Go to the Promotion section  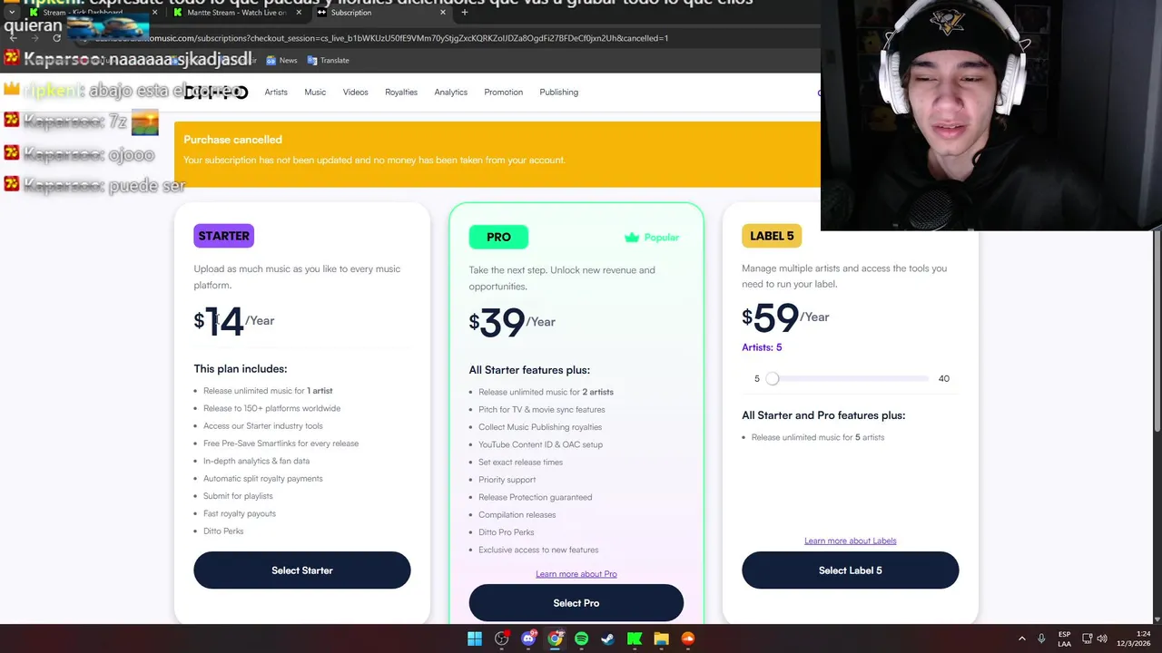[503, 93]
